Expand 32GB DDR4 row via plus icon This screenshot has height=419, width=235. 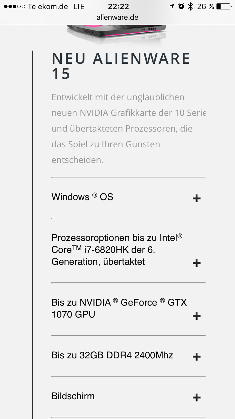(196, 356)
